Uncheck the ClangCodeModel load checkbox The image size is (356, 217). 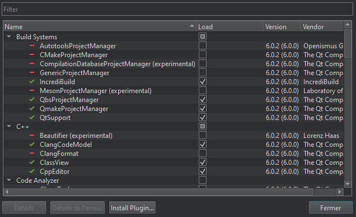(203, 144)
